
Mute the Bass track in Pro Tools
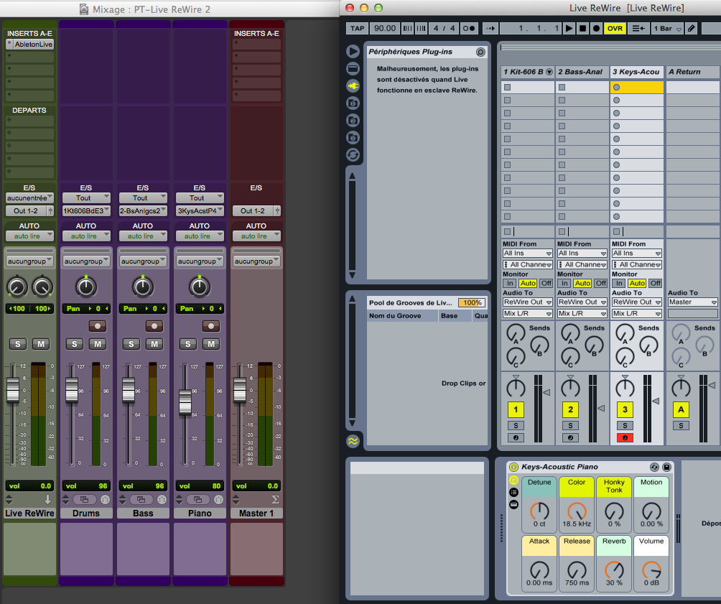154,344
